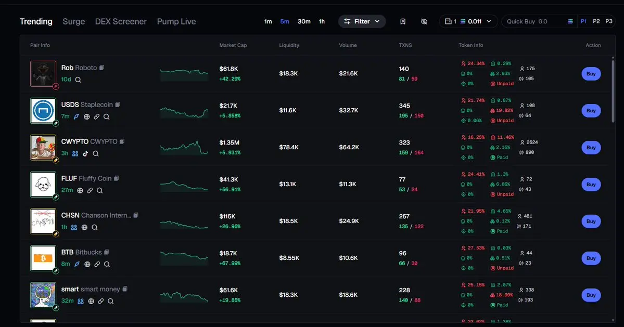The height and width of the screenshot is (327, 624).
Task: Copy the BTB Bitbucks contract address
Action: click(107, 252)
